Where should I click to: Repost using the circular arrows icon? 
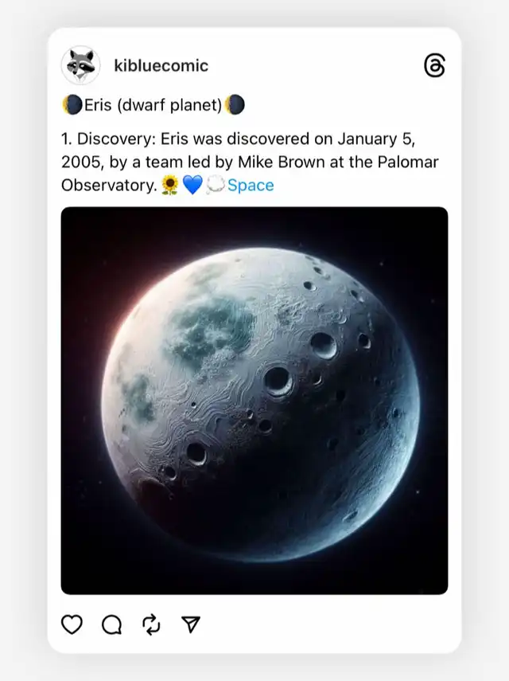click(151, 624)
